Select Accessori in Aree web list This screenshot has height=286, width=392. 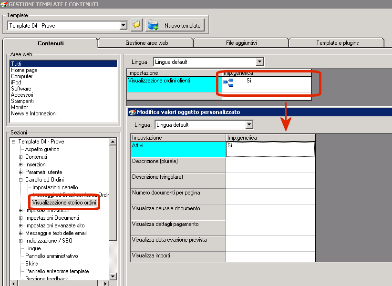tap(22, 95)
